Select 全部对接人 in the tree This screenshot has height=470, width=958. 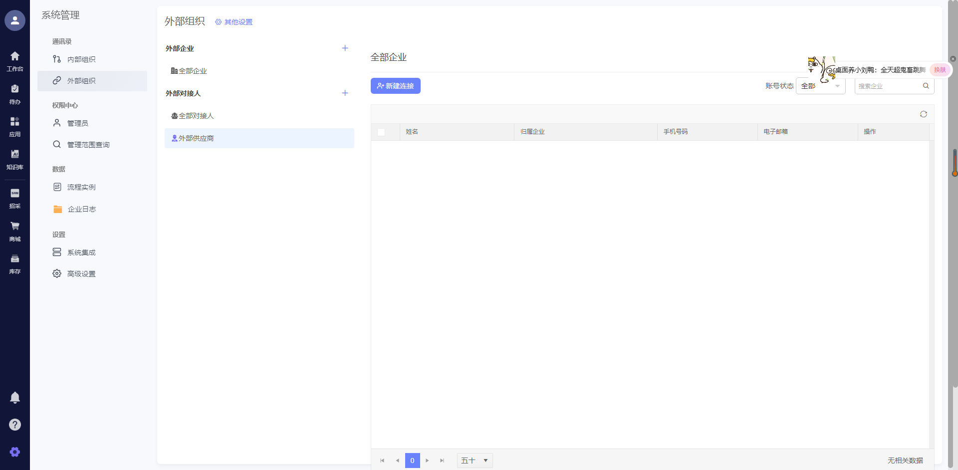pos(196,116)
